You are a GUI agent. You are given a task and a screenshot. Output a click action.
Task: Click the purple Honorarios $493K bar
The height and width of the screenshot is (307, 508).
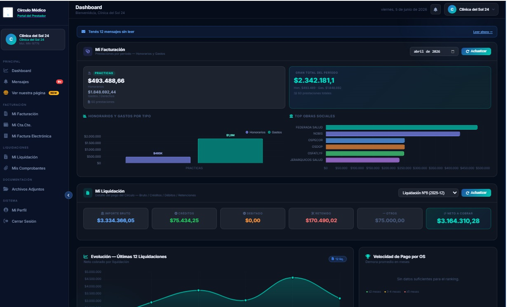158,160
